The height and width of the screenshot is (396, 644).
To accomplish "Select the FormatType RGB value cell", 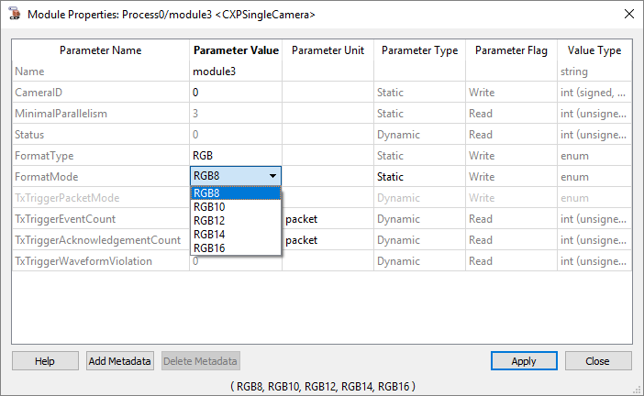I will tap(236, 156).
